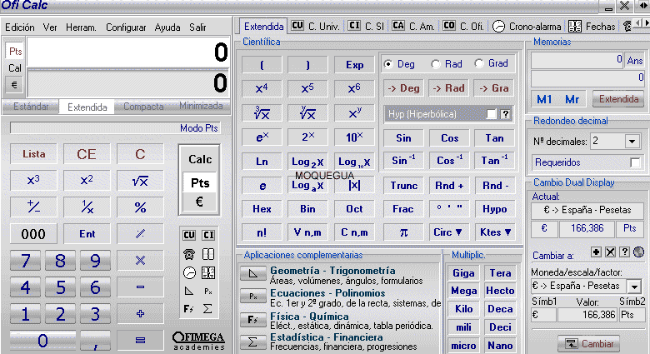Open the Edición menu
This screenshot has width=650, height=354.
click(x=20, y=27)
